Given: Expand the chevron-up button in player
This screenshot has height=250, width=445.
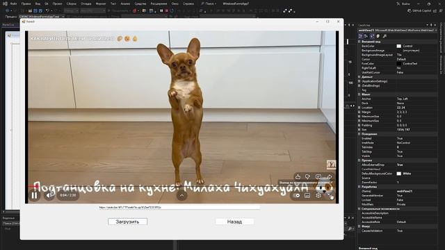Looking at the screenshot, I should 181,195.
